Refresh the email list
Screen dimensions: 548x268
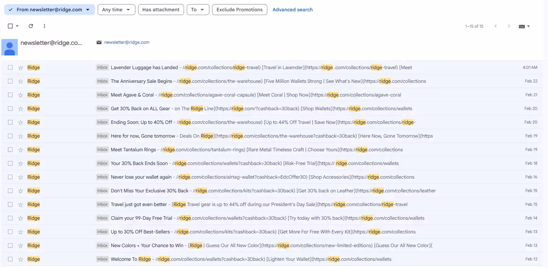tap(31, 26)
